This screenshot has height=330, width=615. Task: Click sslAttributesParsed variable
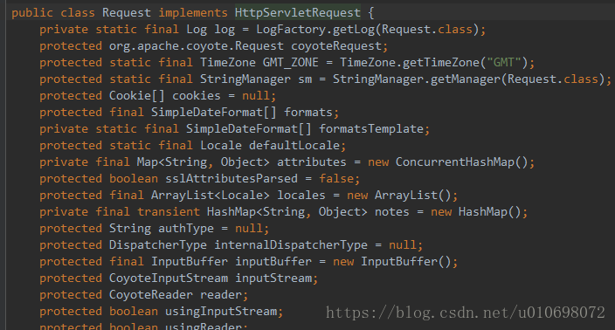[231, 179]
